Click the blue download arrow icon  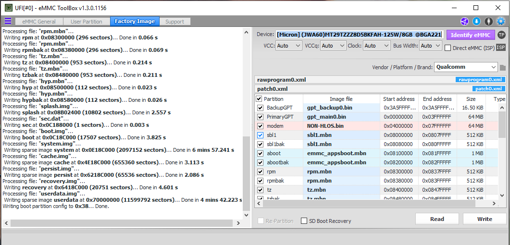[x=476, y=21]
